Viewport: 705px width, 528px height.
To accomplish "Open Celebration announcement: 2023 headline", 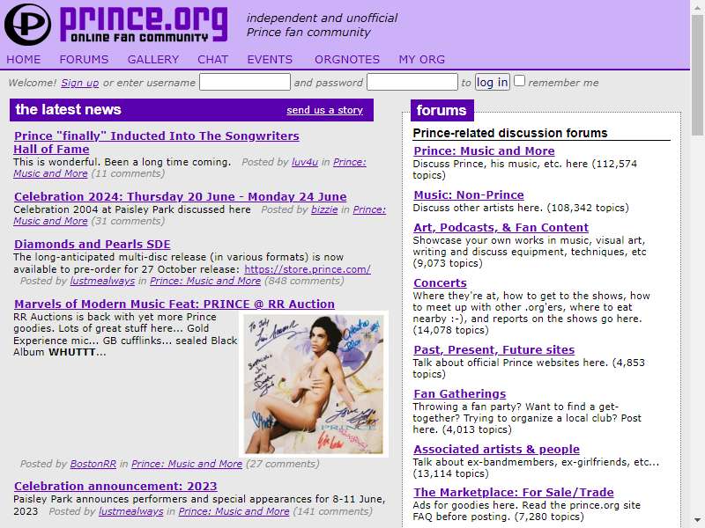I will pyautogui.click(x=115, y=487).
